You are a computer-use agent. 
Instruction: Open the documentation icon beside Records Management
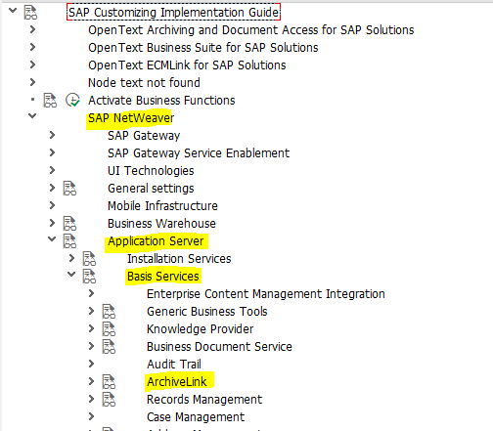[109, 400]
